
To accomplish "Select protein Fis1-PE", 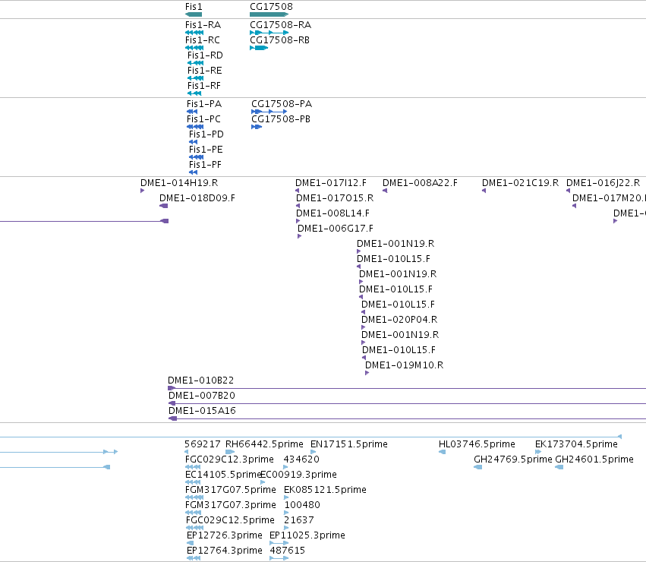I will (x=206, y=150).
